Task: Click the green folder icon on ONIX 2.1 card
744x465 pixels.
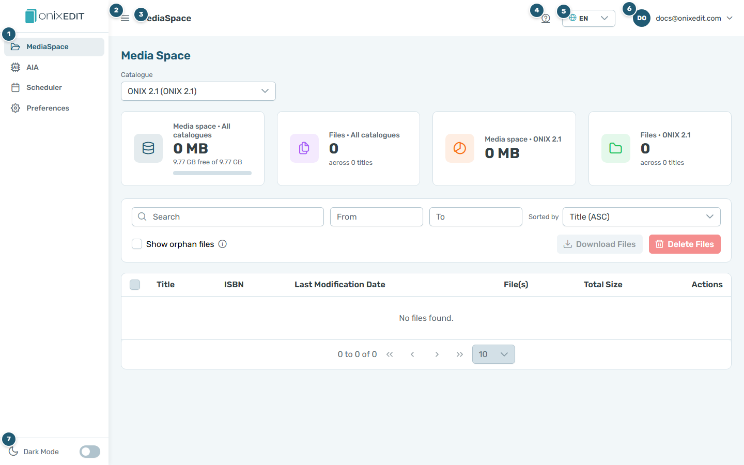Action: 616,148
